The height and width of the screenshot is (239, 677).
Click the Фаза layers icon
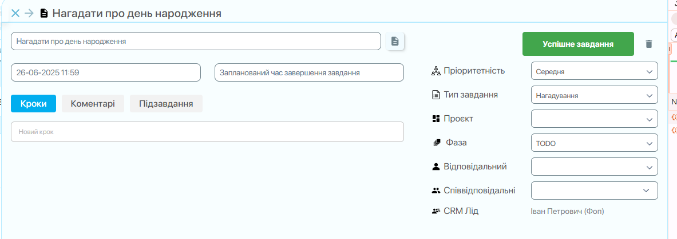[x=436, y=143]
